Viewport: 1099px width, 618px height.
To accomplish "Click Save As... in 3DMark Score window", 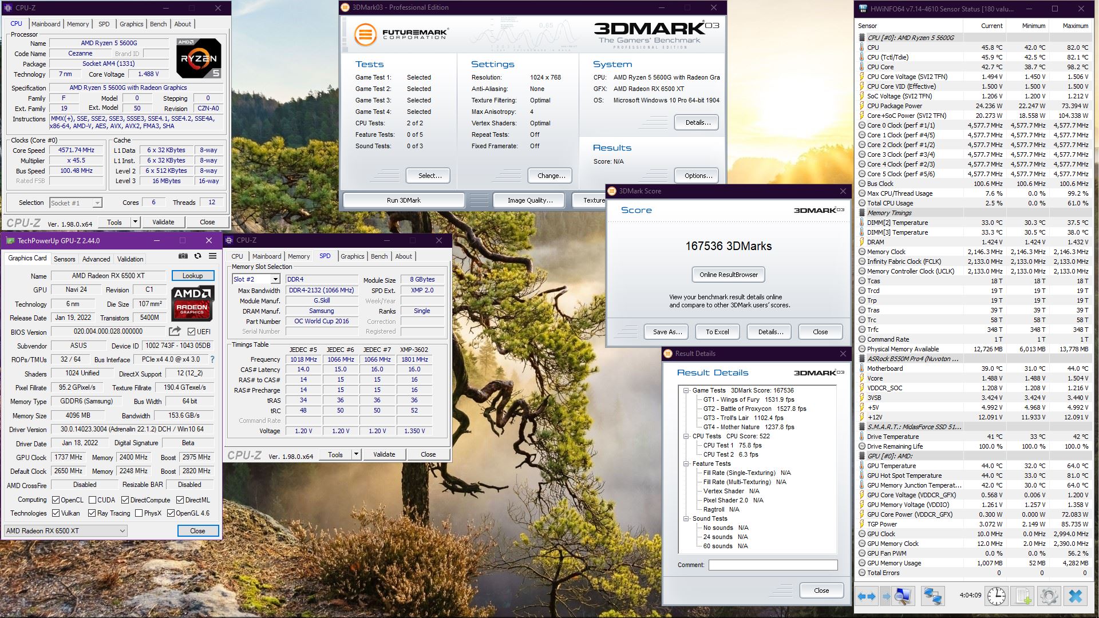I will coord(667,332).
